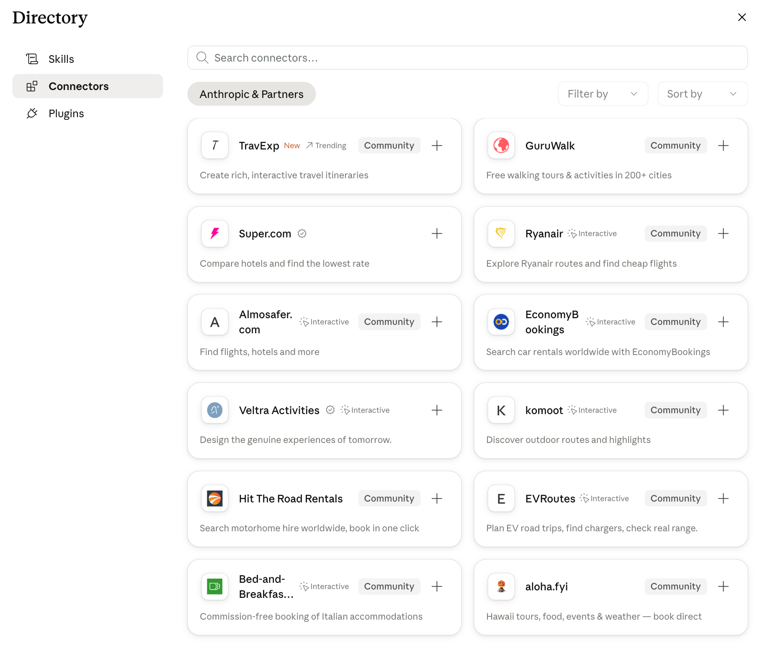Click the Trending label on TravExp
Image resolution: width=763 pixels, height=659 pixels.
pos(326,146)
